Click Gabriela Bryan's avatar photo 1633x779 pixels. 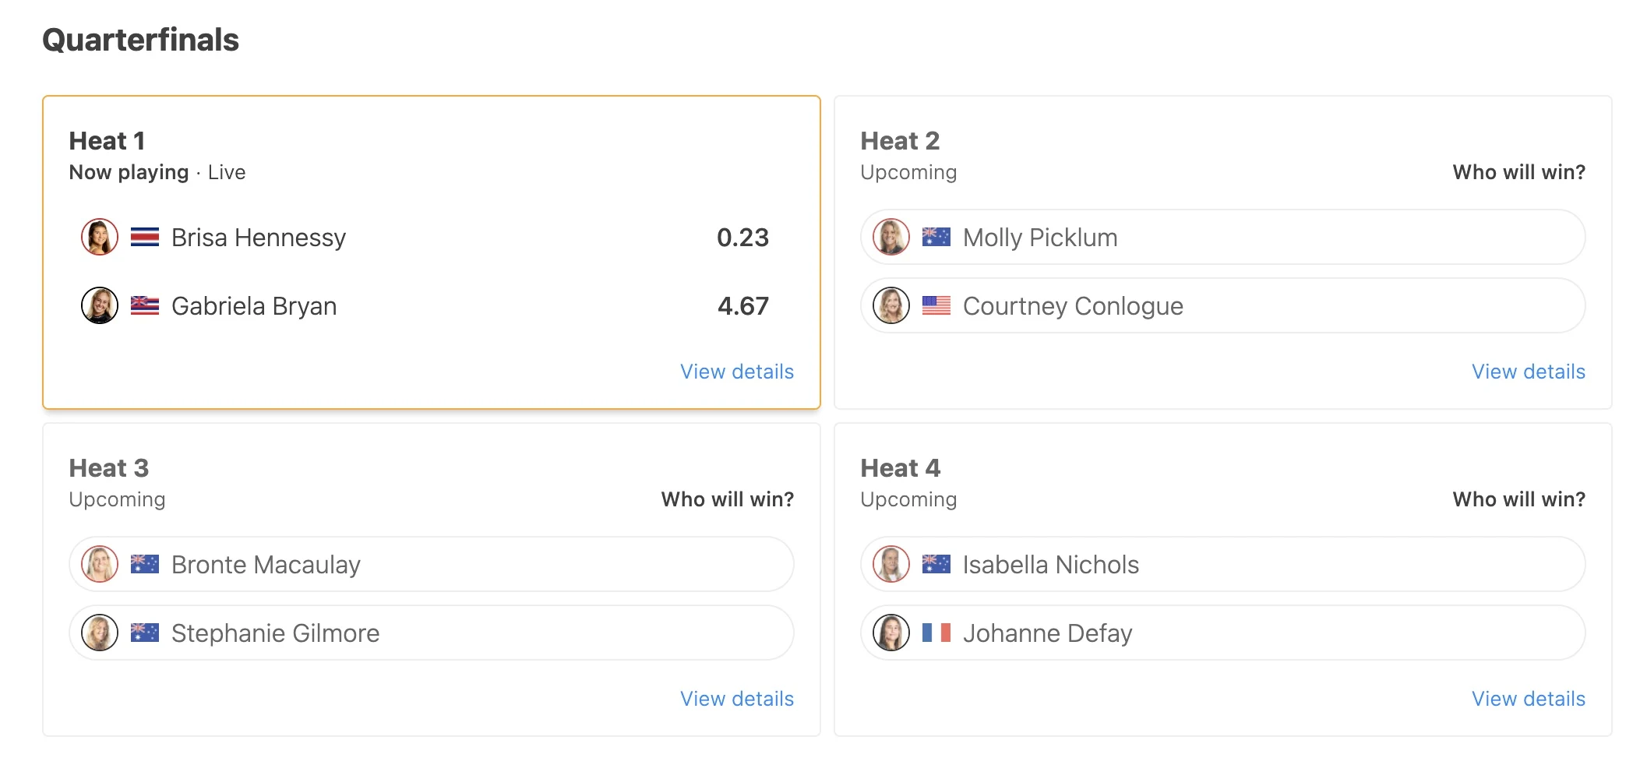tap(100, 305)
